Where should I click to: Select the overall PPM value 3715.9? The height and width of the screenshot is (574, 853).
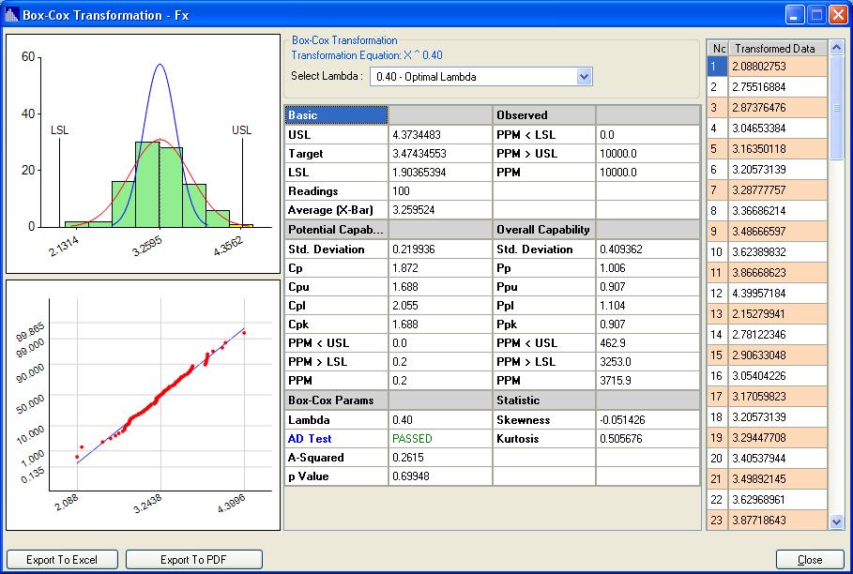[x=647, y=381]
